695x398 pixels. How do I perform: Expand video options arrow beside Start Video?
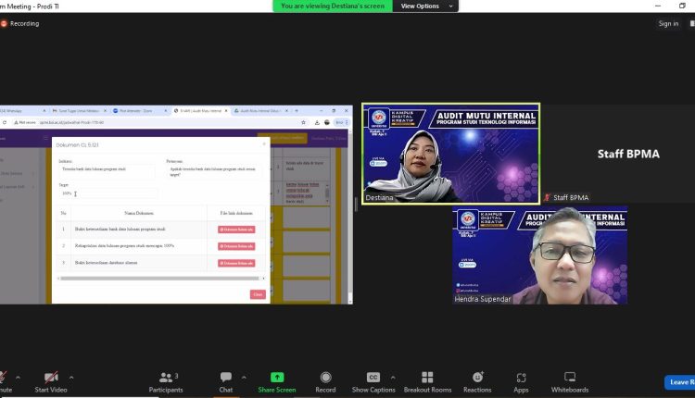click(71, 378)
